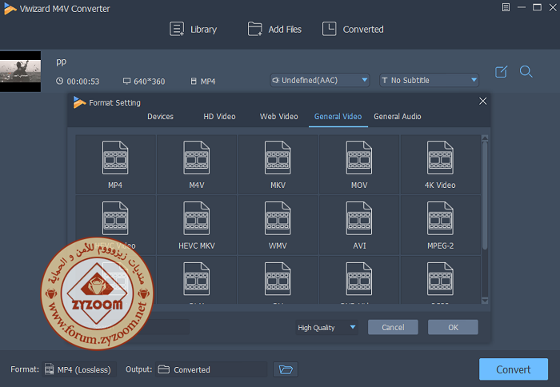The height and width of the screenshot is (387, 560).
Task: Click the Convert button
Action: click(514, 369)
